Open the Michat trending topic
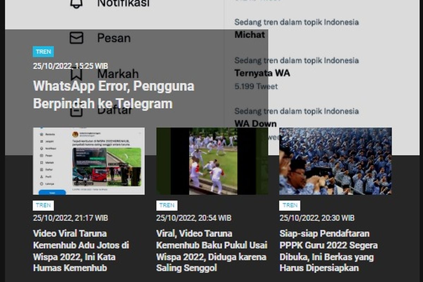The height and width of the screenshot is (282, 423). tap(249, 35)
